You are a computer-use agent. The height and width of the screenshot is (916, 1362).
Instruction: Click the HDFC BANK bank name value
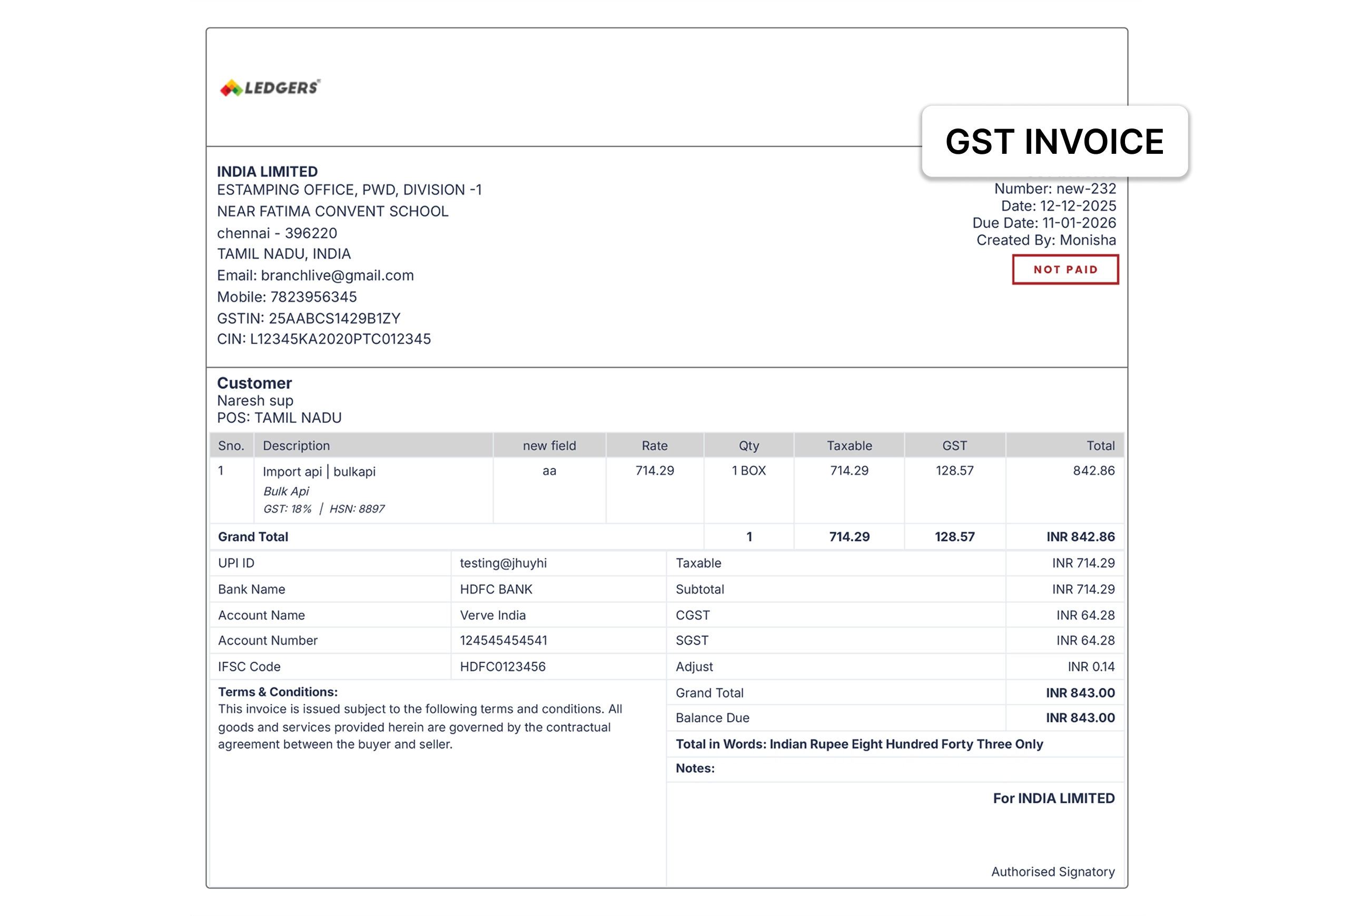[496, 589]
